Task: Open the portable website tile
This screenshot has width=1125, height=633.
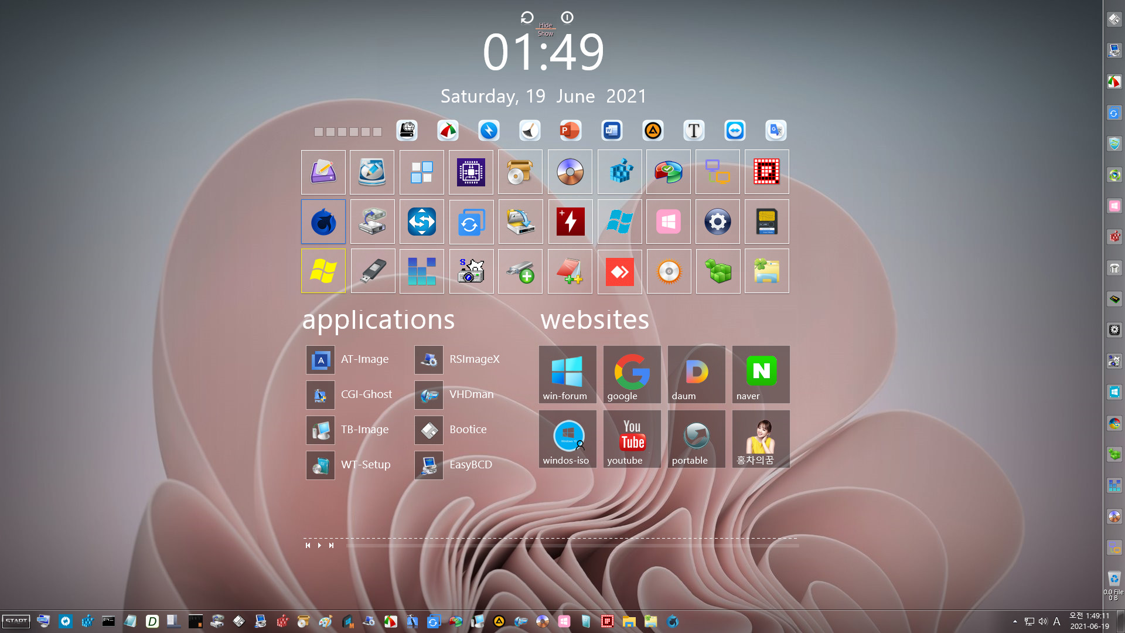Action: point(696,438)
